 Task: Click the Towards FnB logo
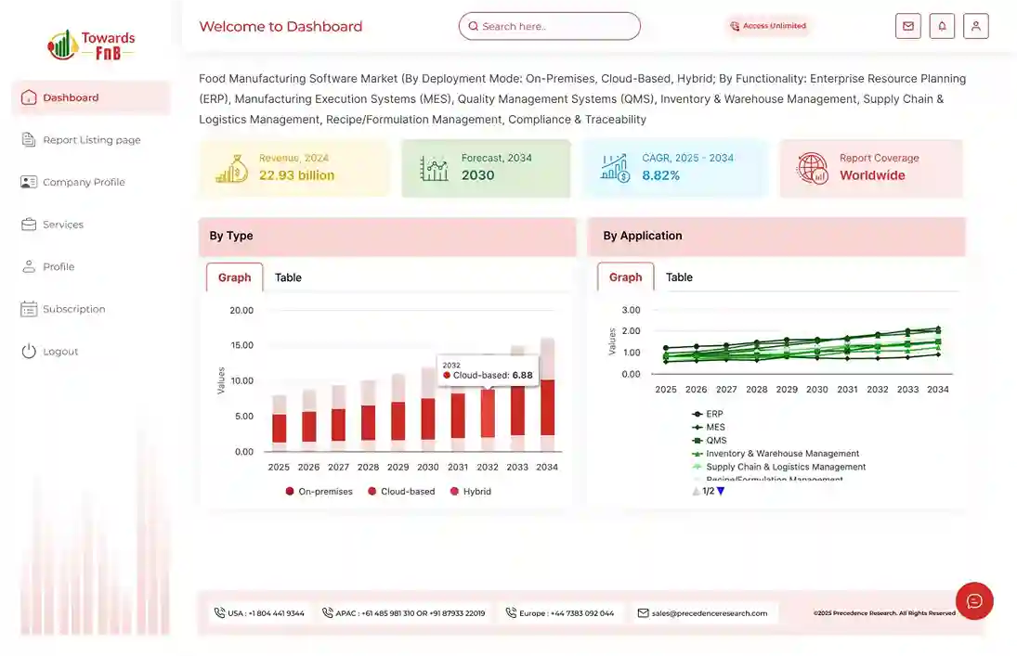click(x=91, y=45)
